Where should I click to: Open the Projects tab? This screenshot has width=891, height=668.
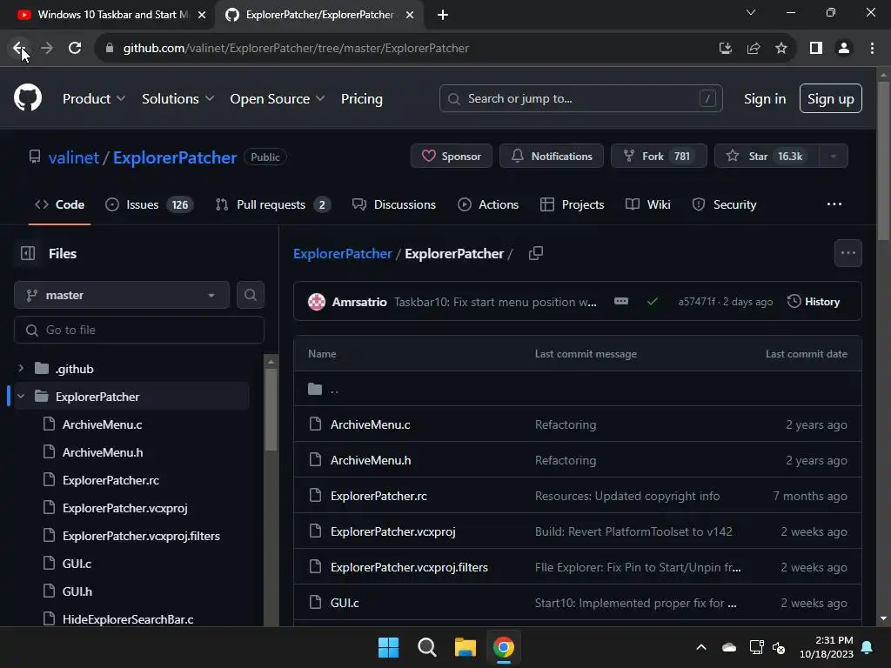pos(572,204)
